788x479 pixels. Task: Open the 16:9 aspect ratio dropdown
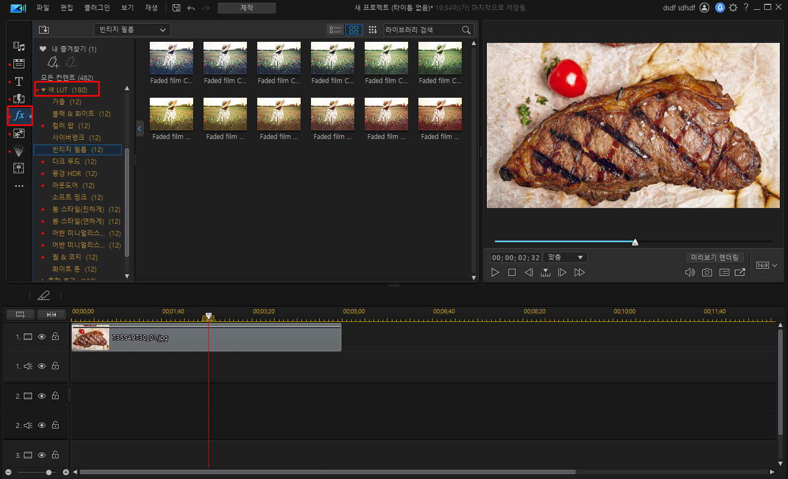click(x=767, y=266)
